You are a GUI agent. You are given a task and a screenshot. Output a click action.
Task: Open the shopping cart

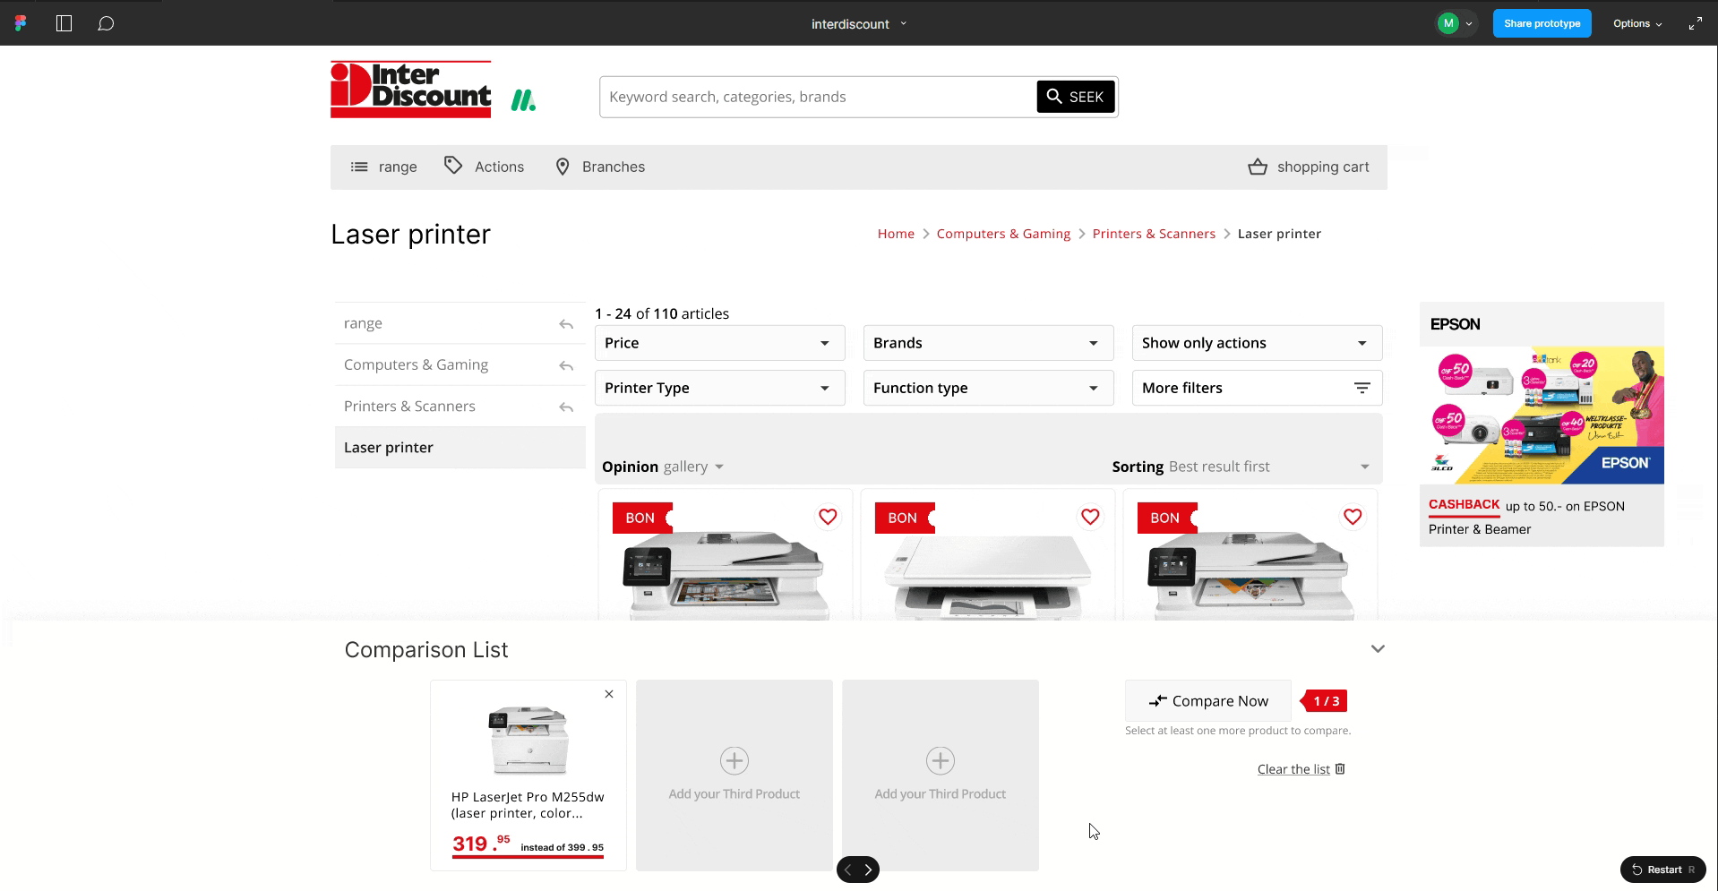coord(1309,167)
